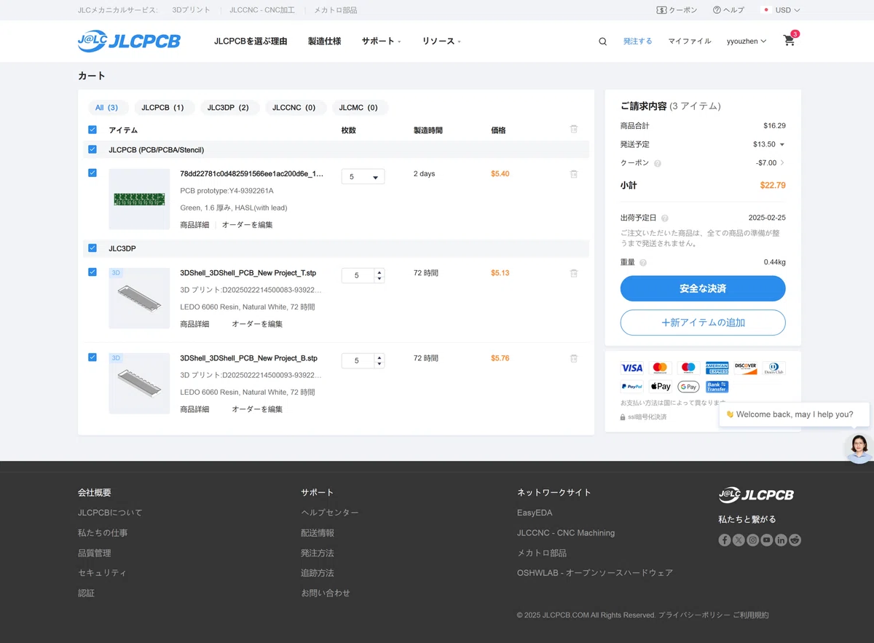
Task: Click the PayPal payment icon
Action: point(632,387)
